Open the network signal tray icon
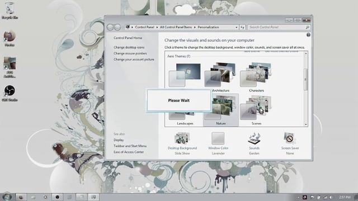 coord(326,197)
